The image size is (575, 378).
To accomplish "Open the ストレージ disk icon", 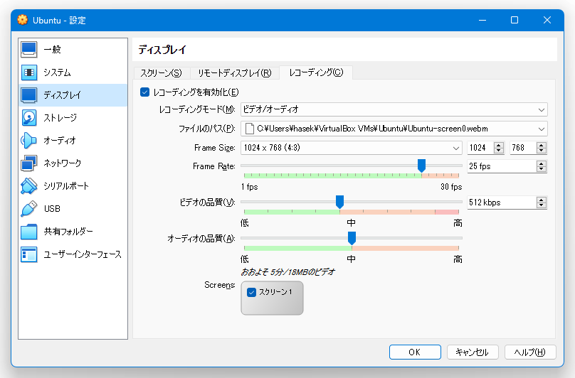I will pos(29,117).
